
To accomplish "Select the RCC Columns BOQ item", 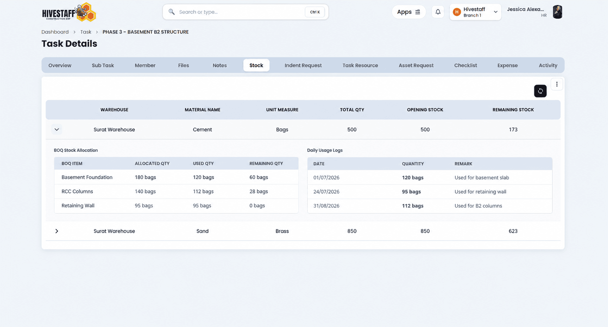I will [77, 192].
